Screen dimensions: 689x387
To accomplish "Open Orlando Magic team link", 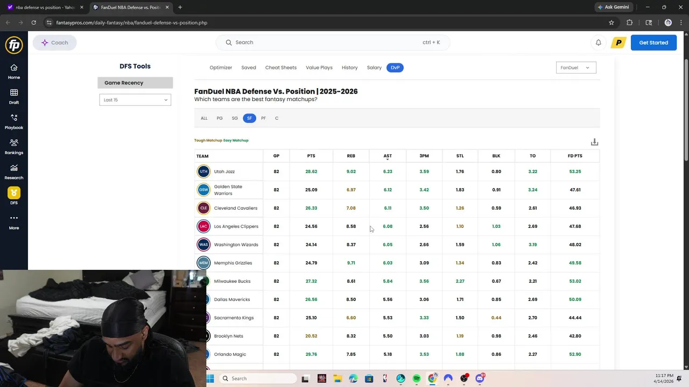I will pos(230,354).
